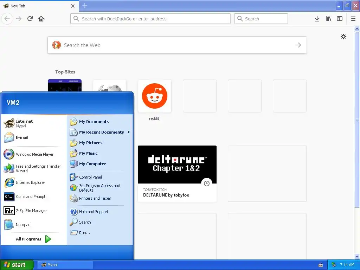Click the arrow in Search the Web box
This screenshot has height=270, width=360.
[x=298, y=45]
